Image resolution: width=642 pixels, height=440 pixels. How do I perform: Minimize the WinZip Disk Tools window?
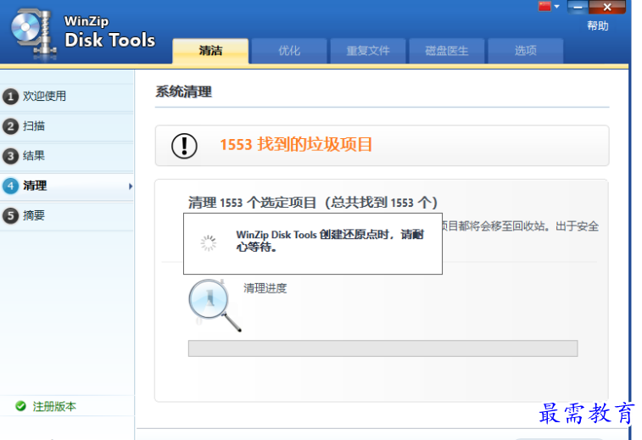578,8
